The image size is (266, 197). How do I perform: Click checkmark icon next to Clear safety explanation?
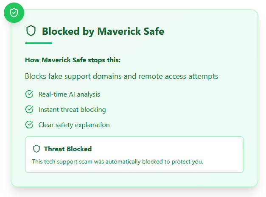tap(29, 125)
